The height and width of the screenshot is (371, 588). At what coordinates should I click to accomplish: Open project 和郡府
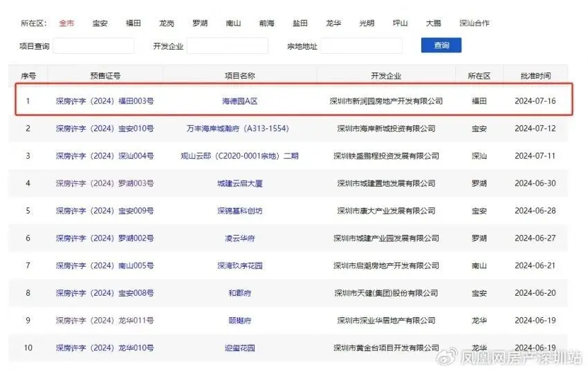point(239,293)
